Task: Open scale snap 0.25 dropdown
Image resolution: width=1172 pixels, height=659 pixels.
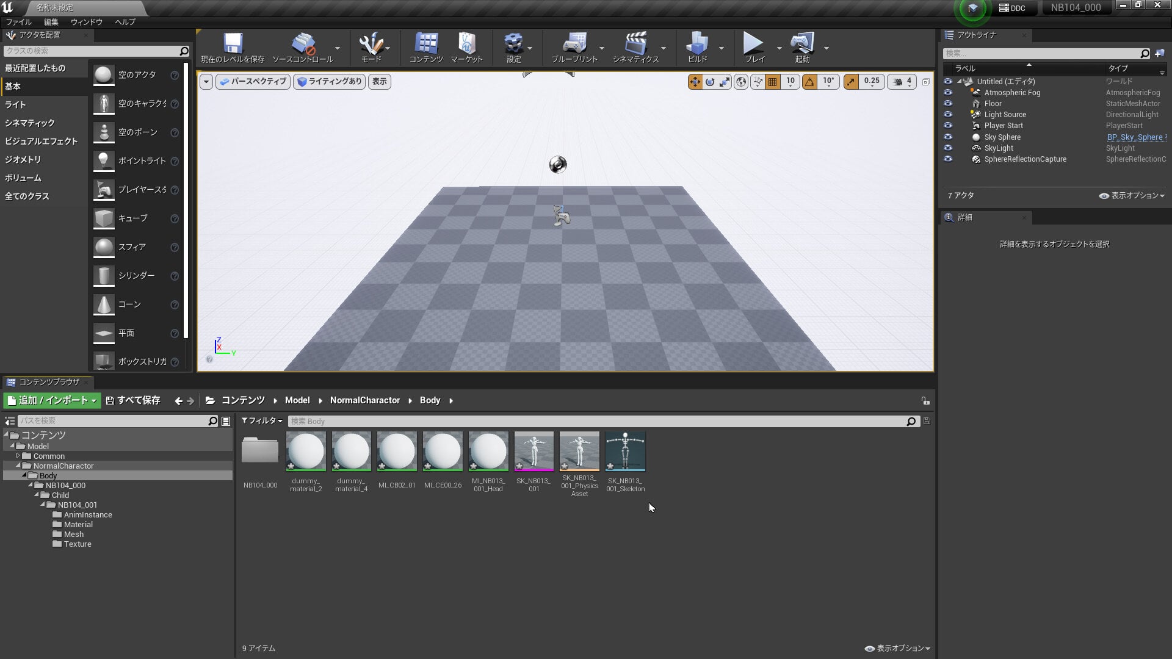Action: [872, 82]
